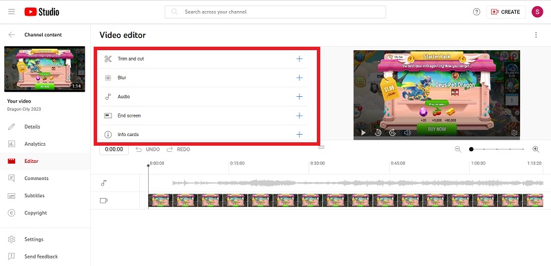Click the Editor clapperboard icon
This screenshot has width=551, height=266.
pyautogui.click(x=12, y=162)
